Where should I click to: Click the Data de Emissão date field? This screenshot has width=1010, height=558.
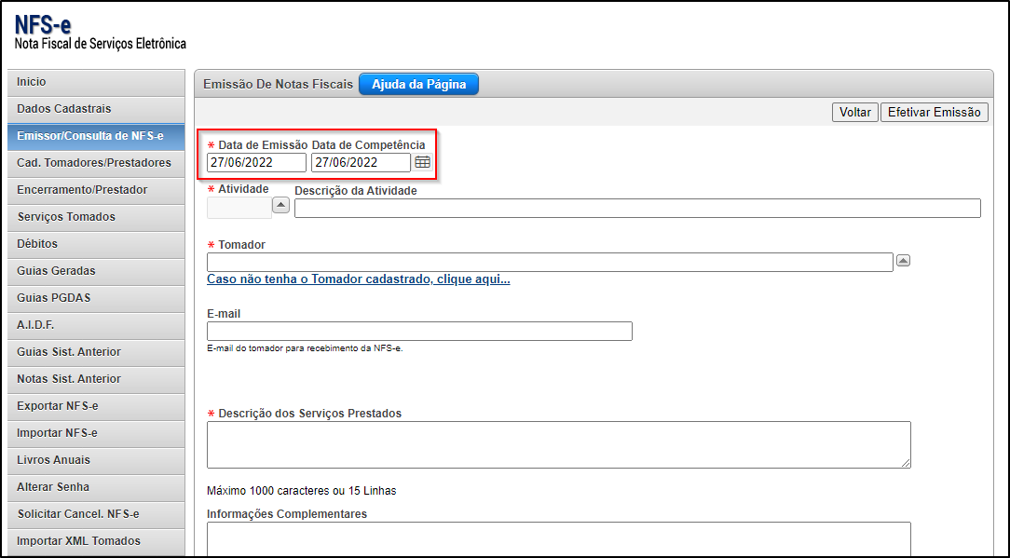click(256, 162)
